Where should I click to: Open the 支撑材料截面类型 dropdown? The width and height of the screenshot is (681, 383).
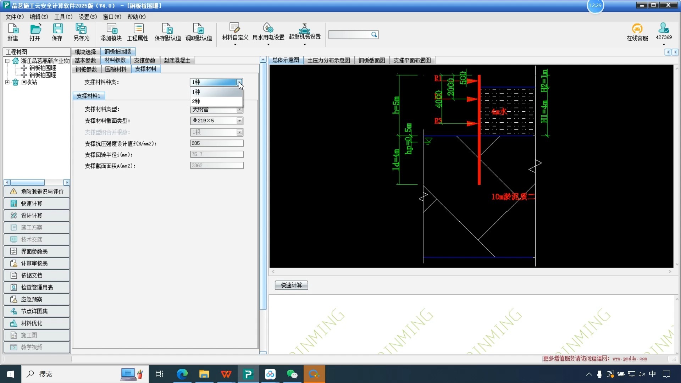coord(240,121)
